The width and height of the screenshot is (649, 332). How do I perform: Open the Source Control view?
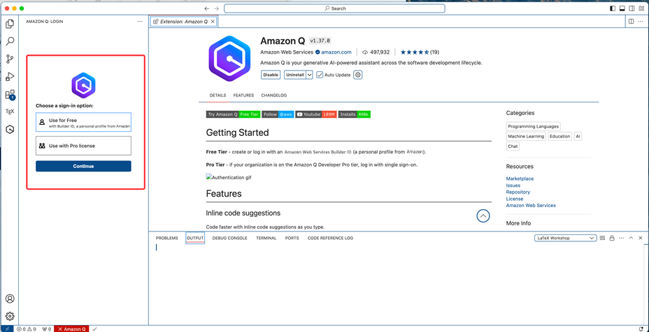click(x=10, y=59)
